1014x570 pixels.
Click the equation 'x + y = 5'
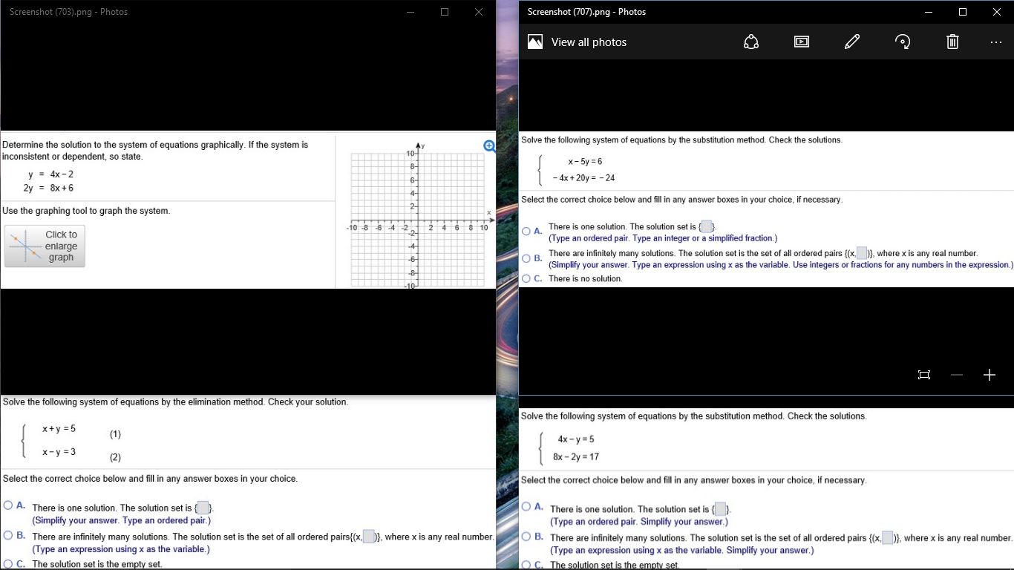coord(59,429)
